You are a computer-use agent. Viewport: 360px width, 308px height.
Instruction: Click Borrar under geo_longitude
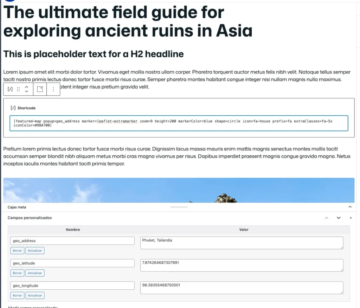(17, 296)
